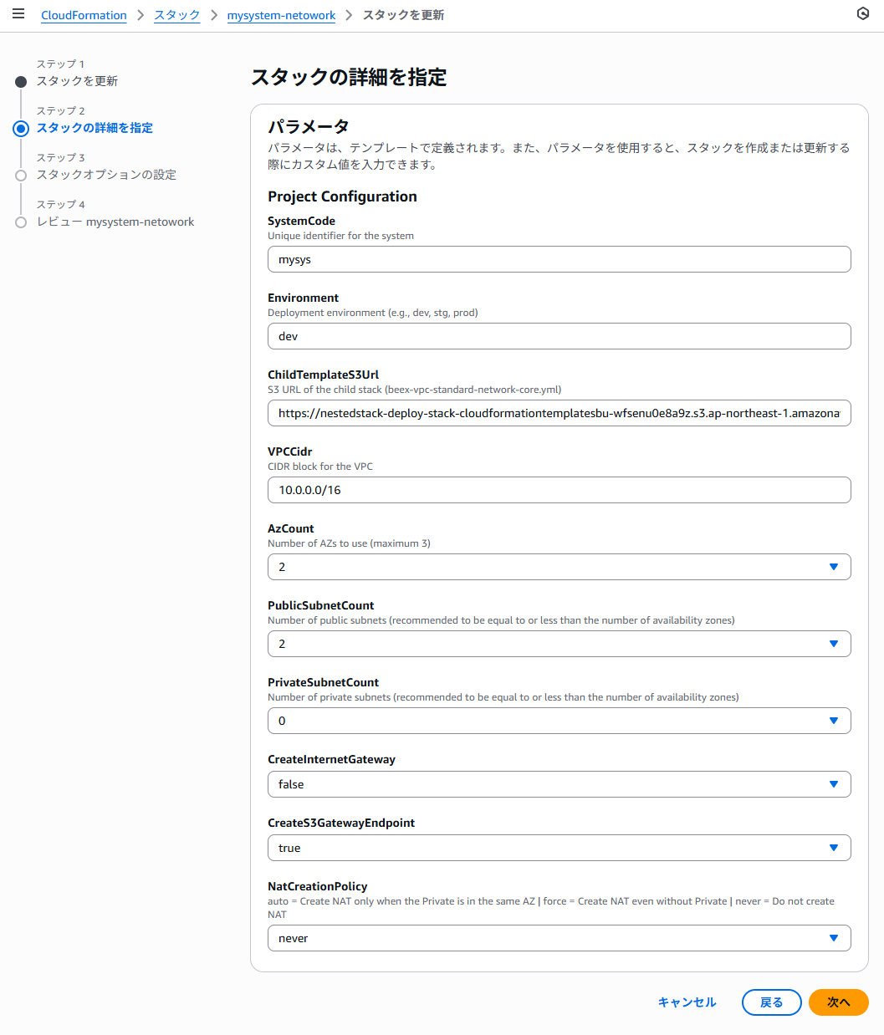
Task: Open the PublicSubnetCount dropdown
Action: [x=559, y=644]
